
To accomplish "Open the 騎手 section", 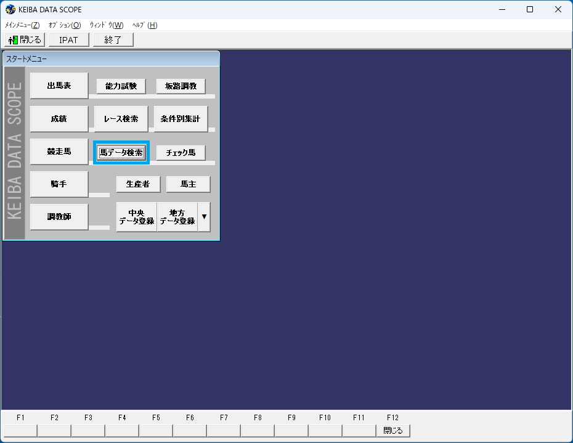I will 59,184.
